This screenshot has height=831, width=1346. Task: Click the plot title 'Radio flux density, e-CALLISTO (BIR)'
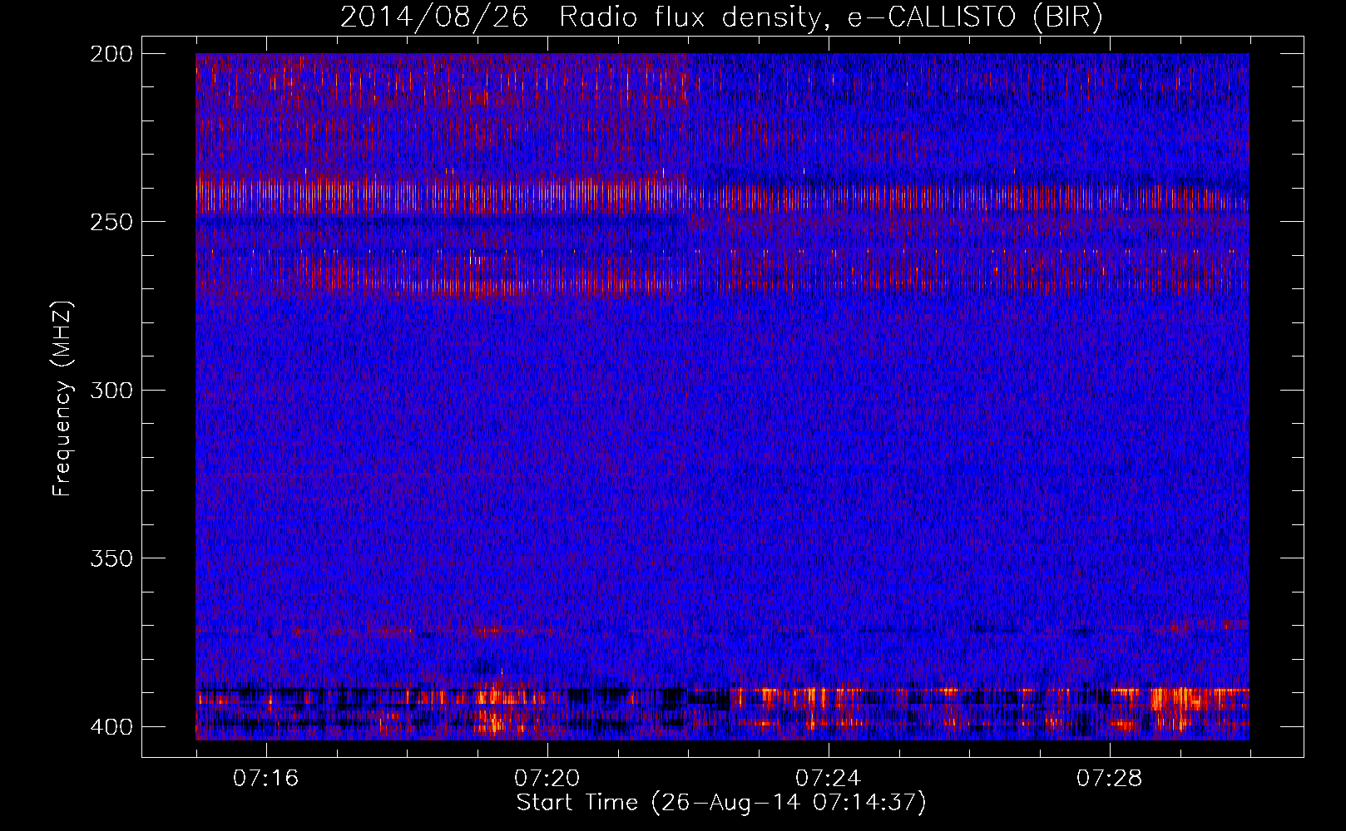(830, 17)
